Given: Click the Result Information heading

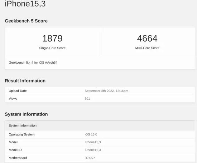Looking at the screenshot, I should (x=25, y=81).
